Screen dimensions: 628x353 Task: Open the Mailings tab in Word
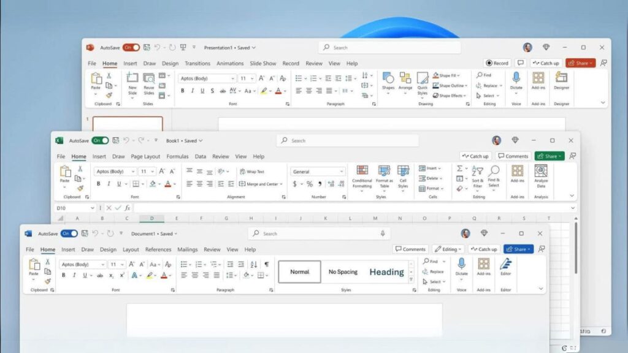coord(187,249)
